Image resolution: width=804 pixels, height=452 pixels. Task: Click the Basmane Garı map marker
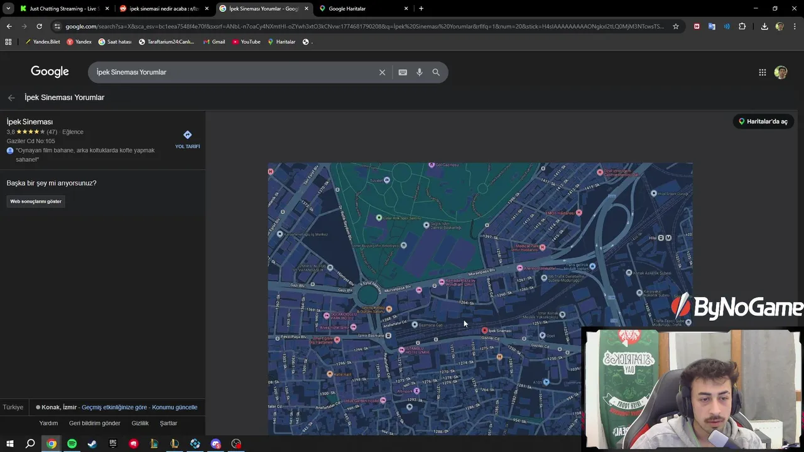pyautogui.click(x=415, y=325)
